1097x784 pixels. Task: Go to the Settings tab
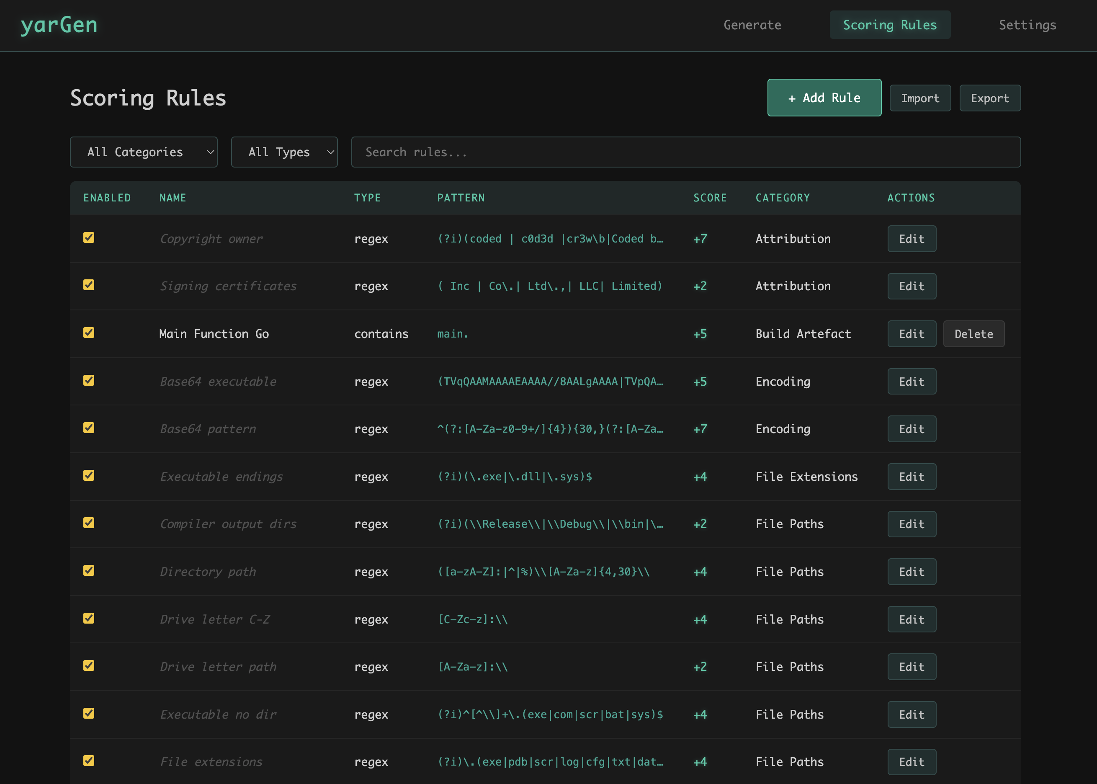click(x=1027, y=25)
